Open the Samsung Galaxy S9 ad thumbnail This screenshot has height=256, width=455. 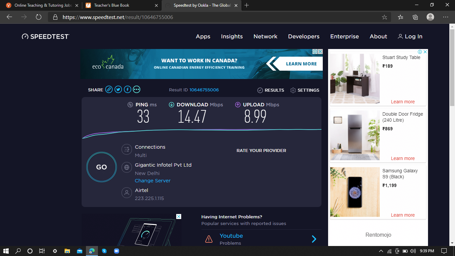point(355,192)
